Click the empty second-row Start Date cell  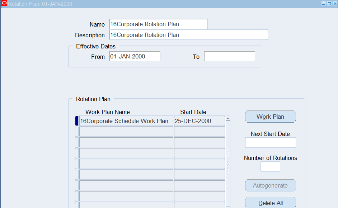[199, 132]
